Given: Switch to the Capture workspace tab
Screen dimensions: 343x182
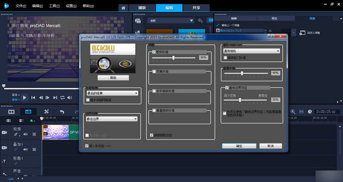Looking at the screenshot, I should [142, 8].
